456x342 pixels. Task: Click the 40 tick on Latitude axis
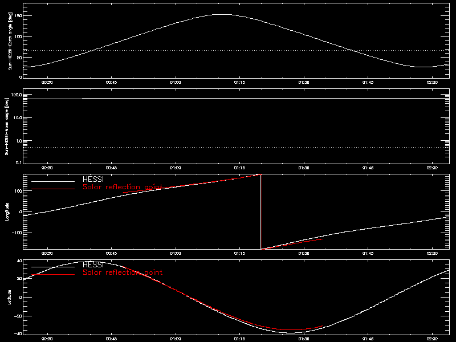[x=20, y=260]
